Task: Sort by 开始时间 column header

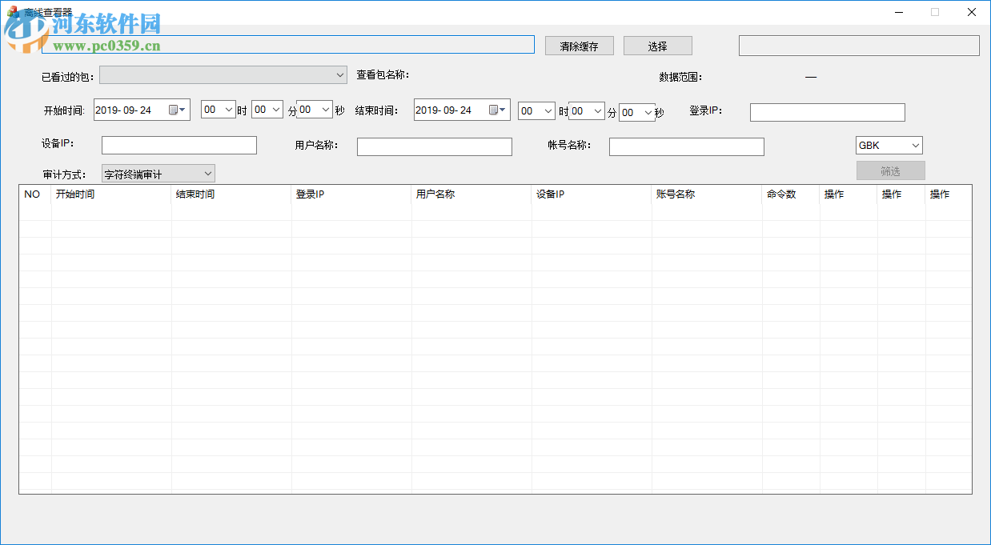Action: pyautogui.click(x=111, y=194)
